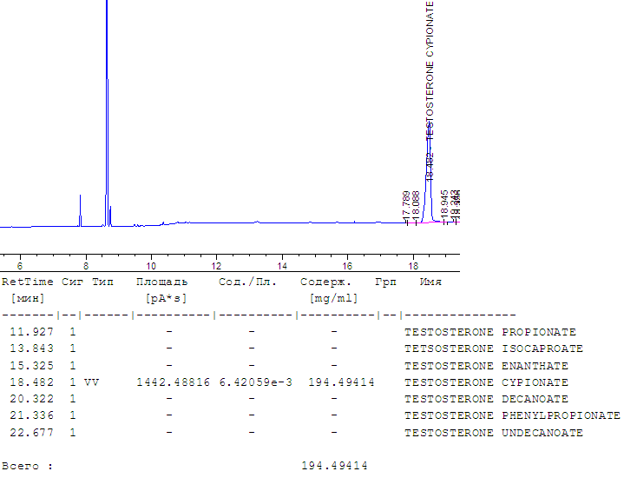Click the area value 1442.48816
Screen dimensions: 624x478
[x=173, y=382]
